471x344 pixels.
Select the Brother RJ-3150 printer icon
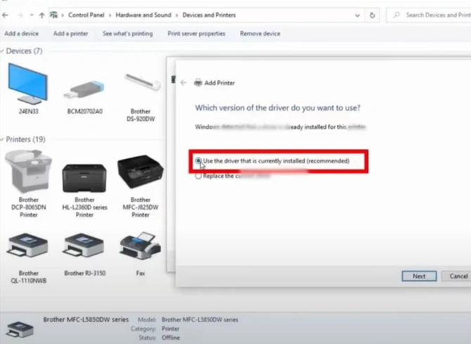point(84,246)
